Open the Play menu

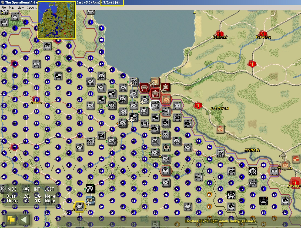[x=12, y=8]
